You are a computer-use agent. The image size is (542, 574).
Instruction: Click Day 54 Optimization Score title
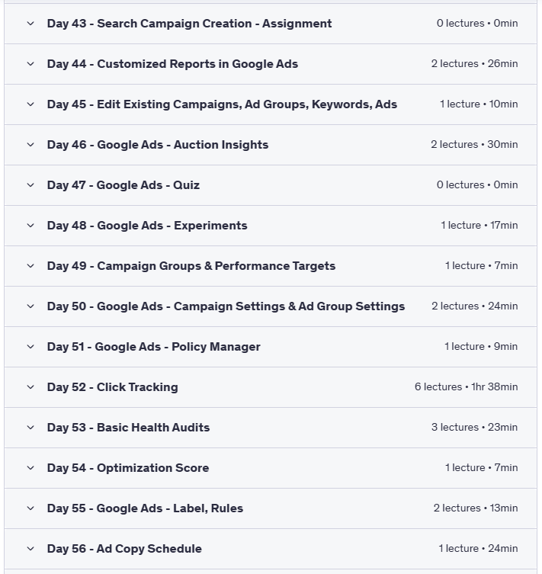[127, 468]
